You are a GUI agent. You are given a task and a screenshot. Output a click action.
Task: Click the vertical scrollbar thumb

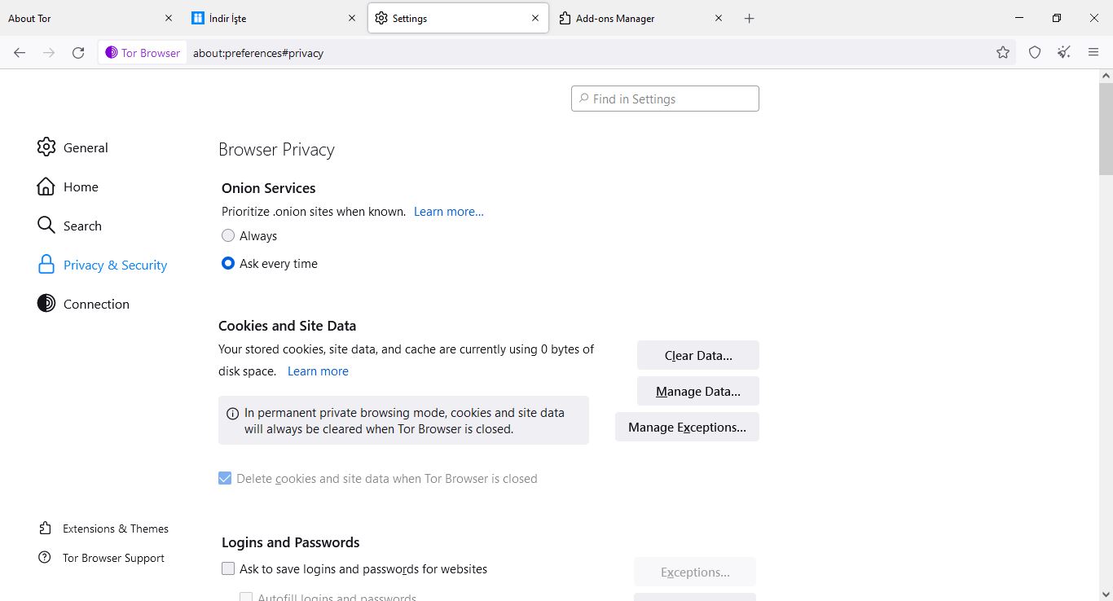[x=1106, y=128]
